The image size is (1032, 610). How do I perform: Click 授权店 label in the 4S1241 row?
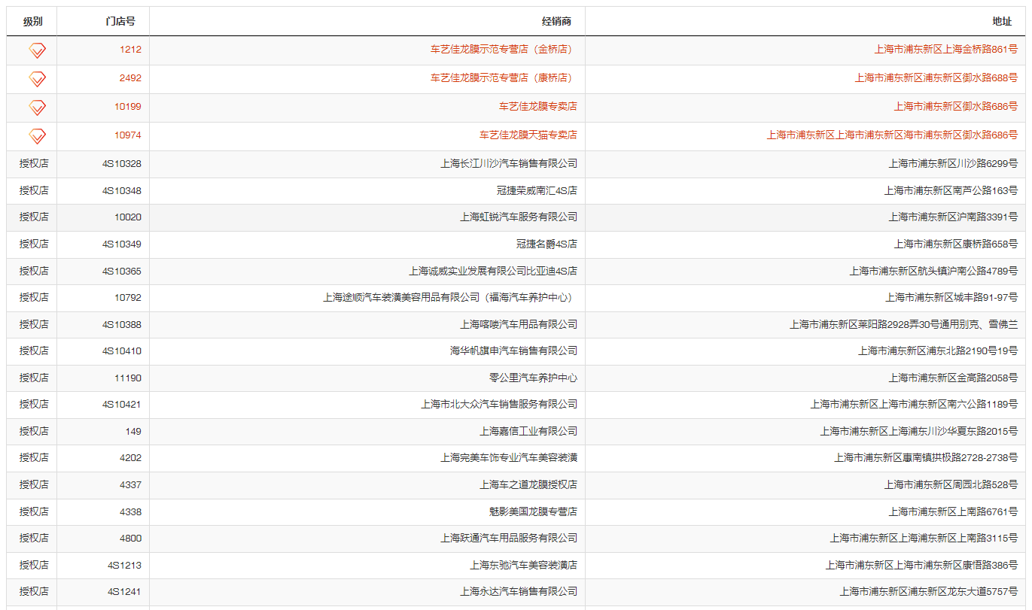coord(34,592)
